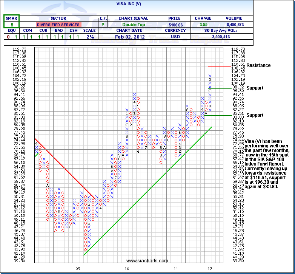Open the www.siacharts.com link
Screen dimensions: 295x274
pyautogui.click(x=147, y=261)
